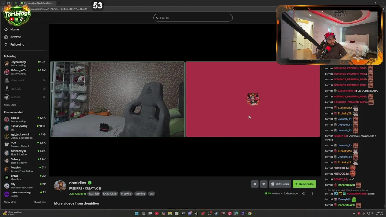The image size is (386, 217).
Task: Click the 'More videos from domidios' heading
Action: 76,203
